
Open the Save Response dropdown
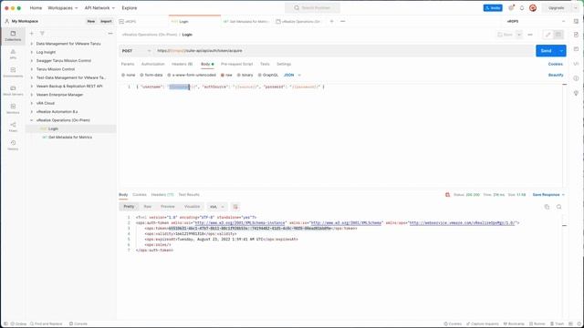(x=548, y=194)
